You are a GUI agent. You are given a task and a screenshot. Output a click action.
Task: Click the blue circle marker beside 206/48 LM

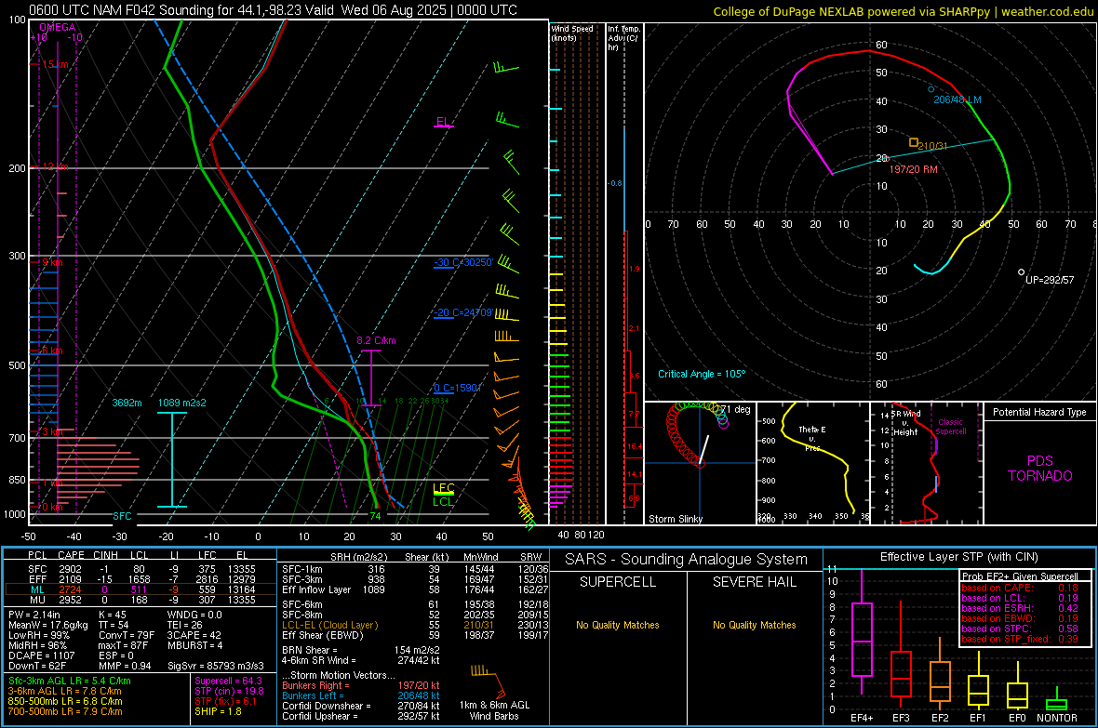tap(931, 89)
